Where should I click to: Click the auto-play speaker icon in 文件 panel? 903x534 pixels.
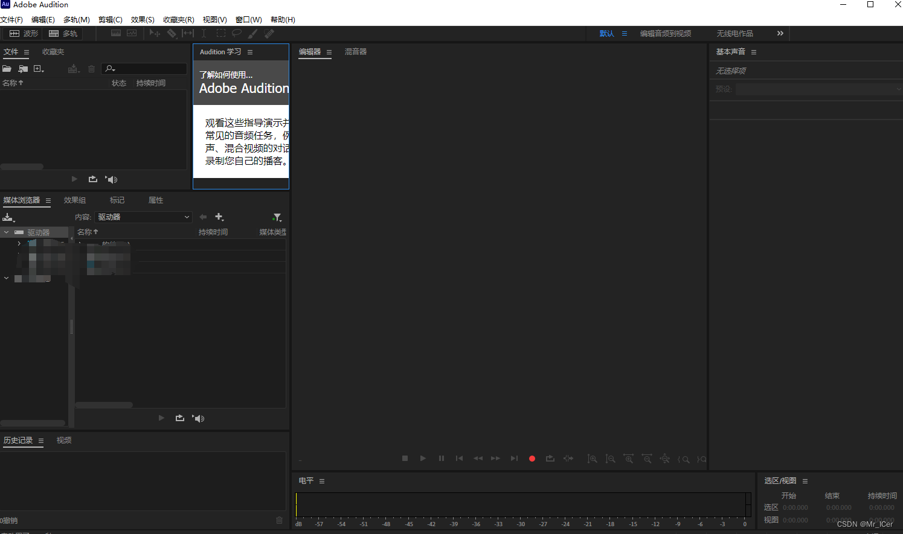click(111, 179)
